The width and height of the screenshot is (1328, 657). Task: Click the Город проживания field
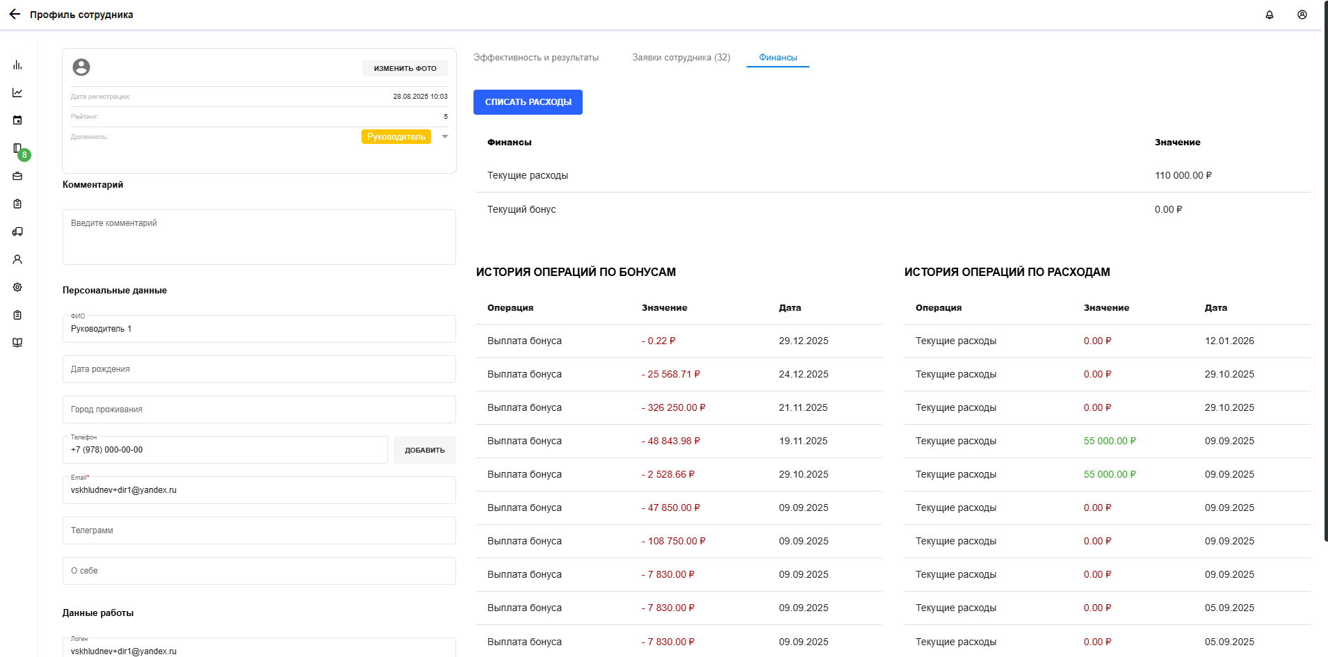tap(259, 409)
